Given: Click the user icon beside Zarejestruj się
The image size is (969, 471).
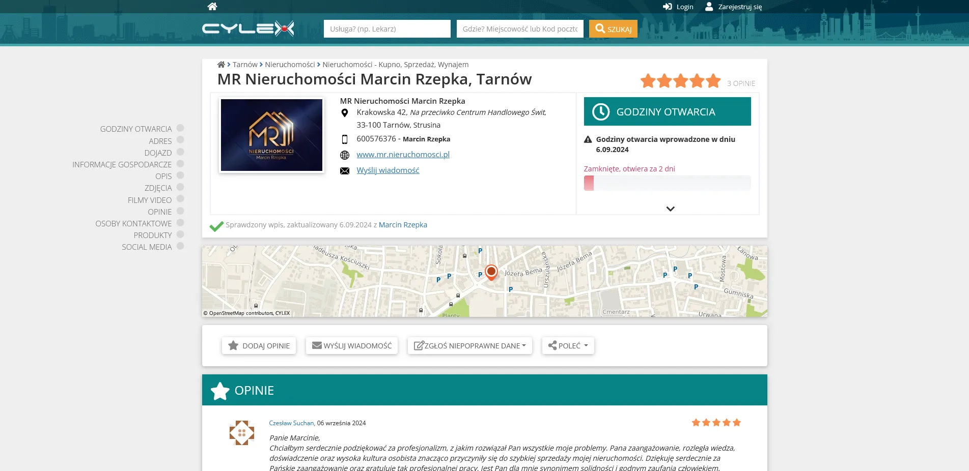Looking at the screenshot, I should [709, 7].
